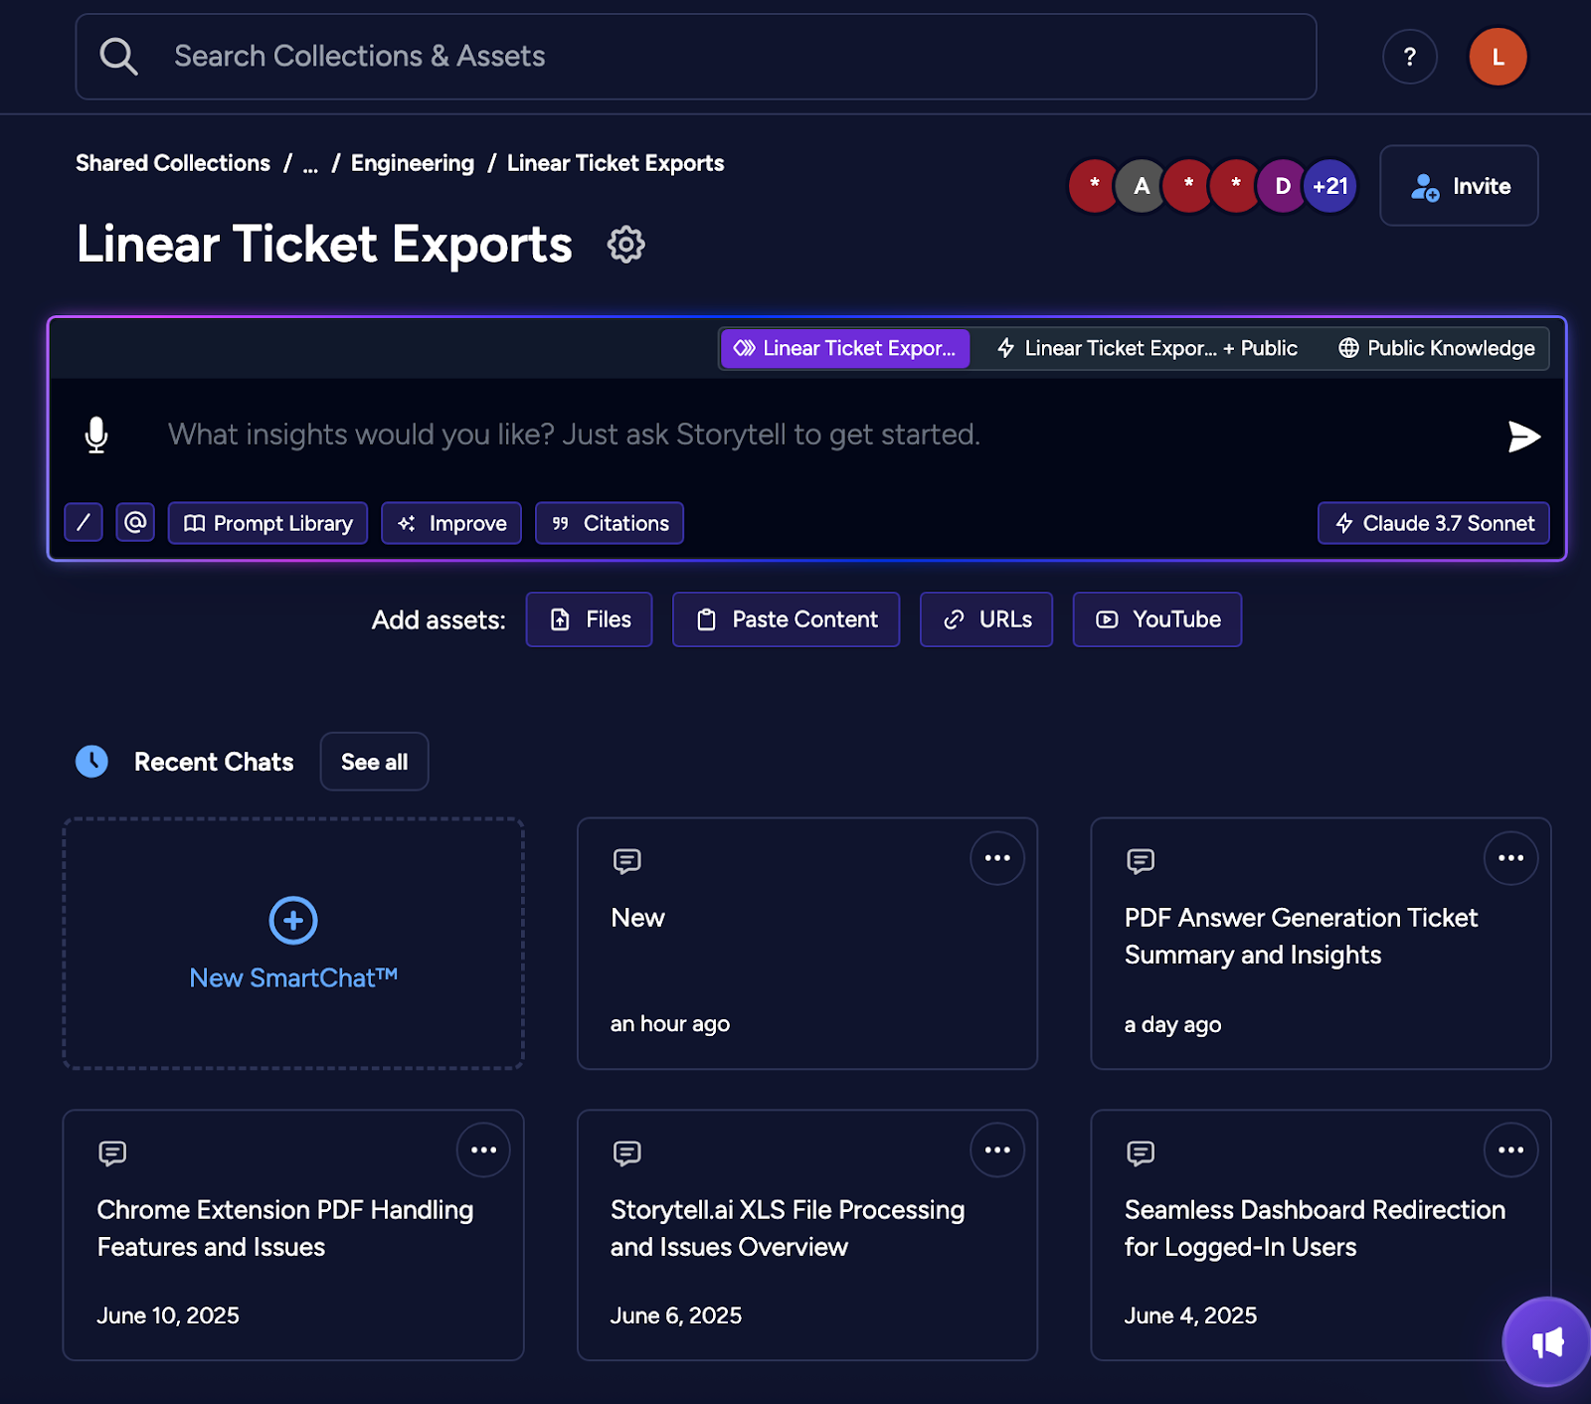Add assets via URLs button
This screenshot has width=1591, height=1404.
986,619
